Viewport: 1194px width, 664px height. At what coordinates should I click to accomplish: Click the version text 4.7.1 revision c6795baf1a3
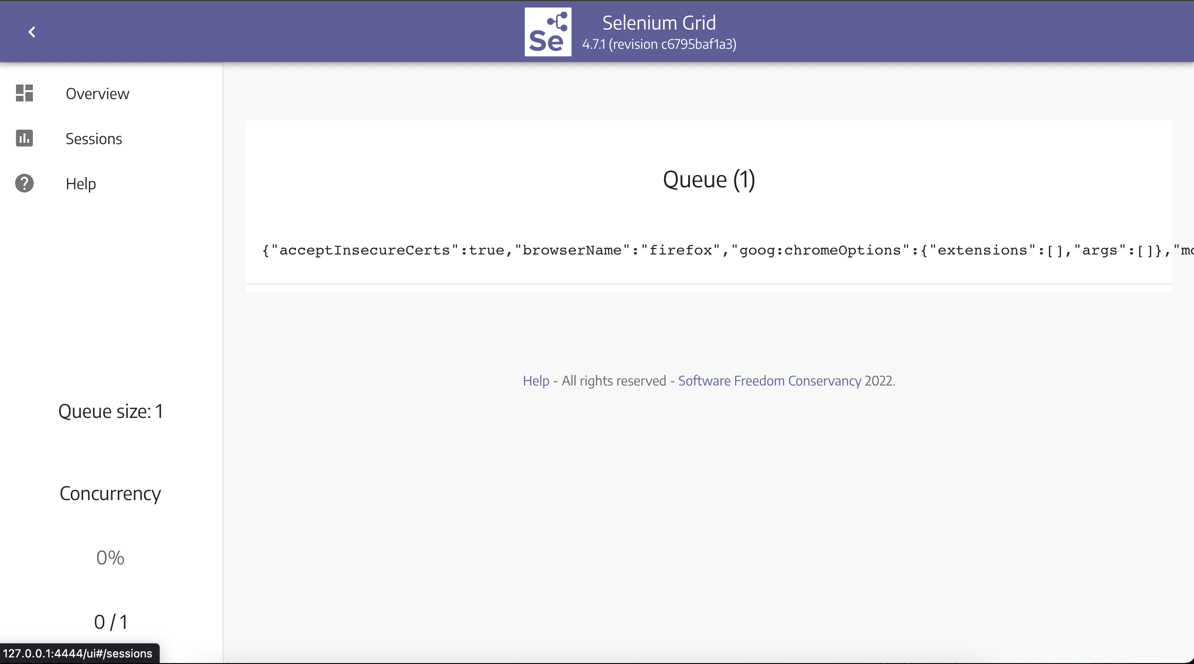tap(659, 44)
